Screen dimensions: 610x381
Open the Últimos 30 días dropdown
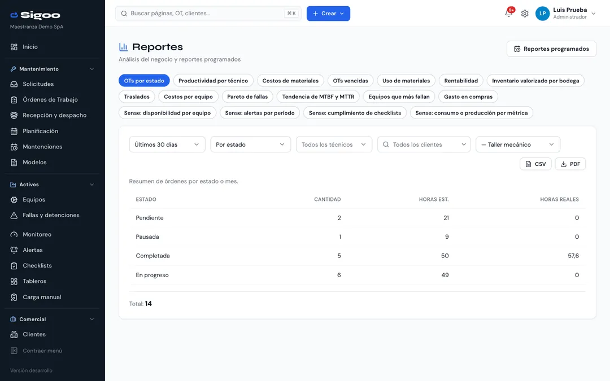point(167,144)
